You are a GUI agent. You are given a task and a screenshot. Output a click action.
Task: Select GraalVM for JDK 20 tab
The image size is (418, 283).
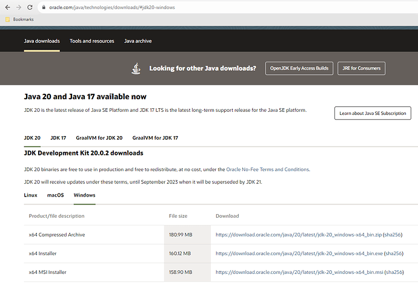(x=99, y=138)
